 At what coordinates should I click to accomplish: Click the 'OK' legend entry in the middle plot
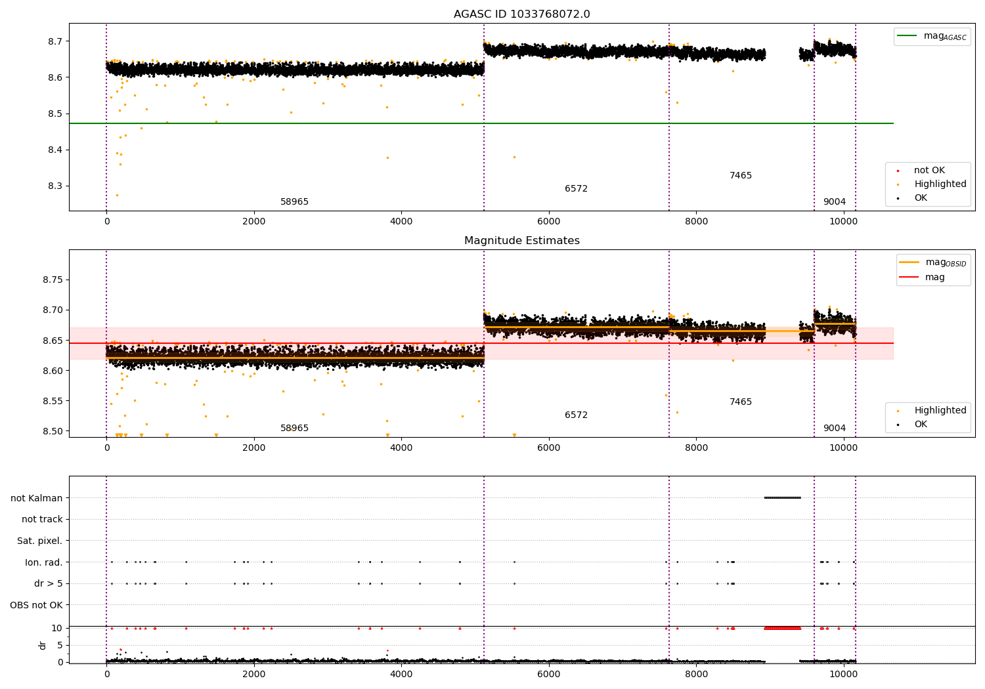pyautogui.click(x=913, y=425)
